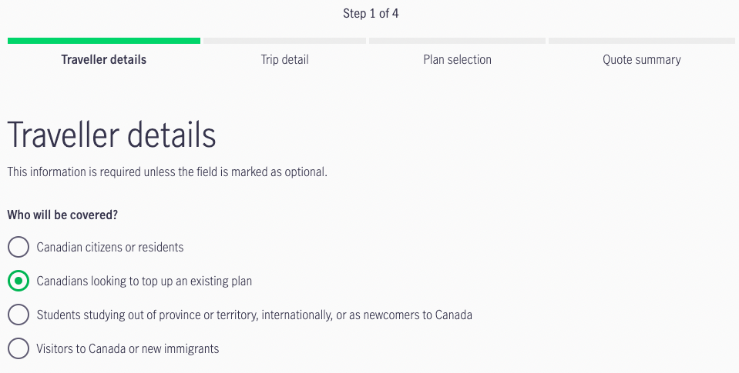Click the "Canadian citizens or residents" label text
Image resolution: width=739 pixels, height=373 pixels.
(x=110, y=247)
